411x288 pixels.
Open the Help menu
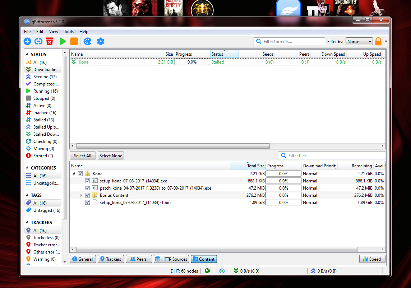(84, 32)
